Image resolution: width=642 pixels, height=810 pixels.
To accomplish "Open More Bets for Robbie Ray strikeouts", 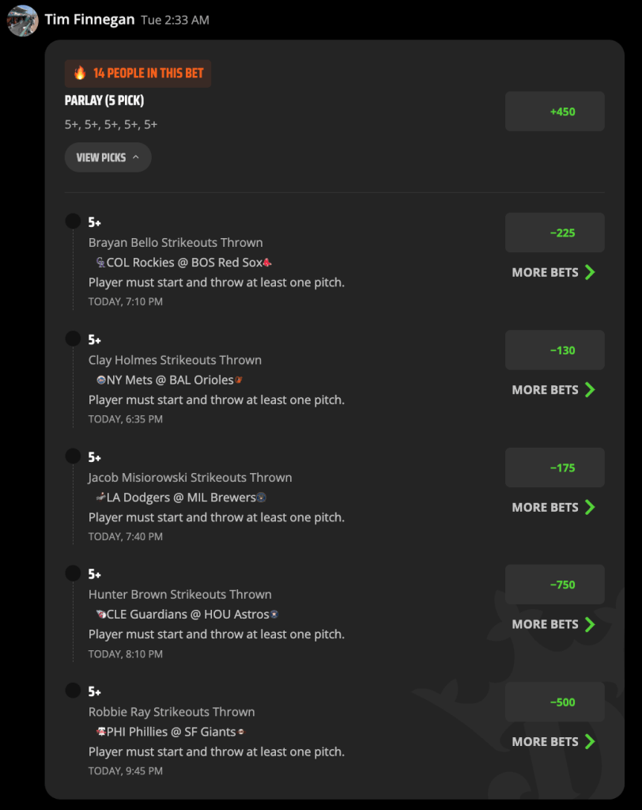I will (x=553, y=741).
